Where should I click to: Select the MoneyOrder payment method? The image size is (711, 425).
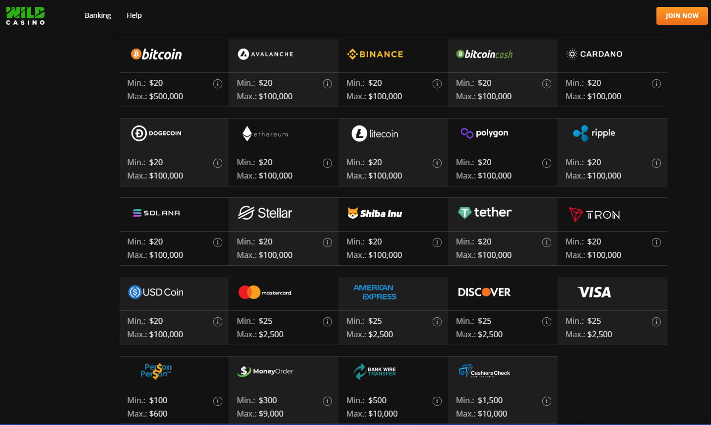pos(265,371)
